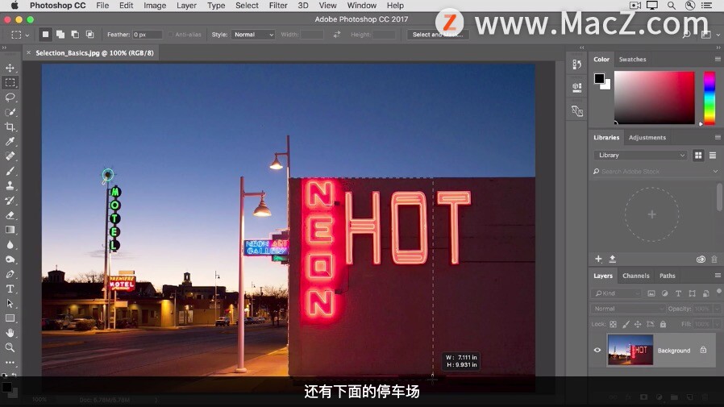Viewport: 724px width, 407px height.
Task: Switch to the Channels tab
Action: 636,276
